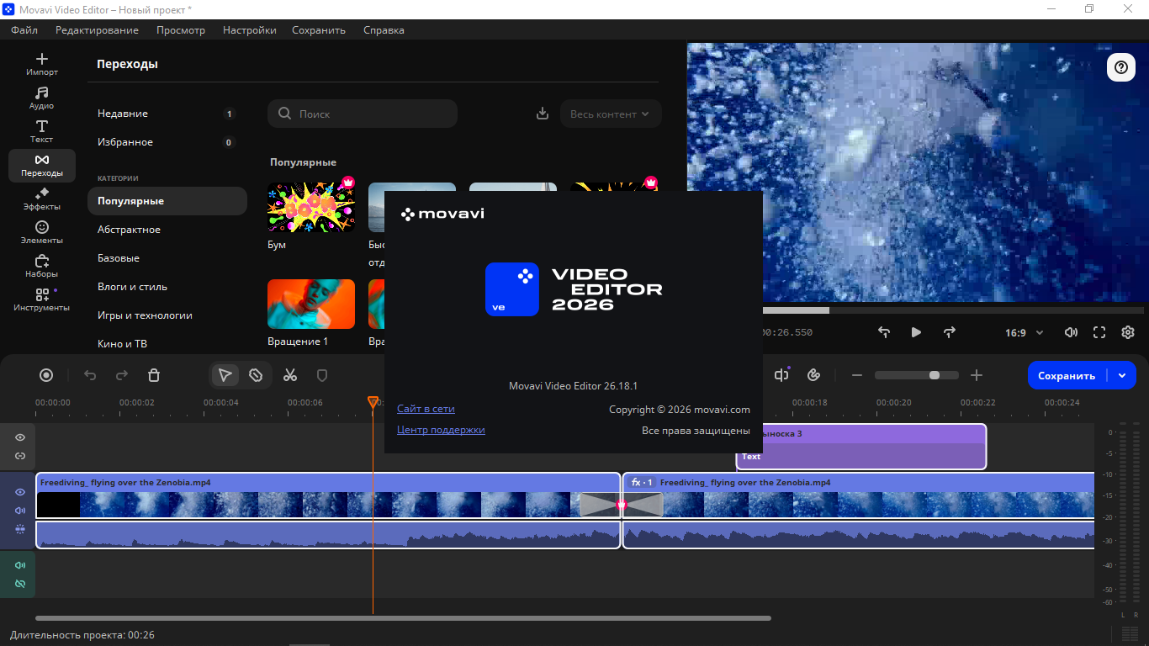
Task: Select the blade cut tool
Action: point(256,375)
